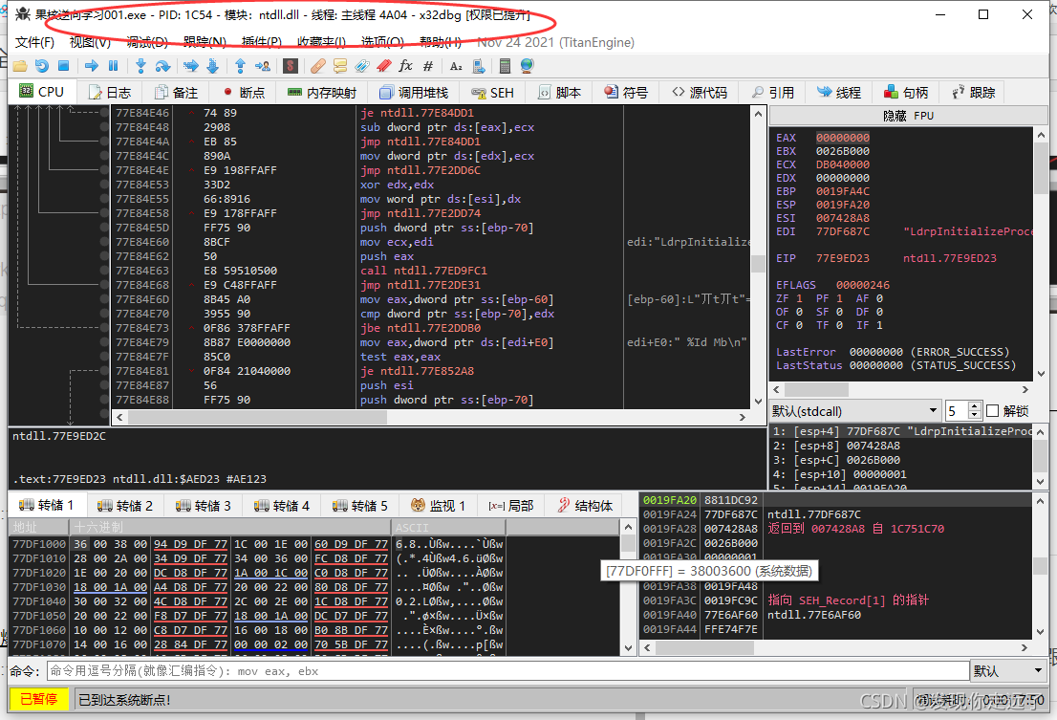Open the 符号 symbols tab
Viewport: 1057px width, 720px height.
coord(626,92)
